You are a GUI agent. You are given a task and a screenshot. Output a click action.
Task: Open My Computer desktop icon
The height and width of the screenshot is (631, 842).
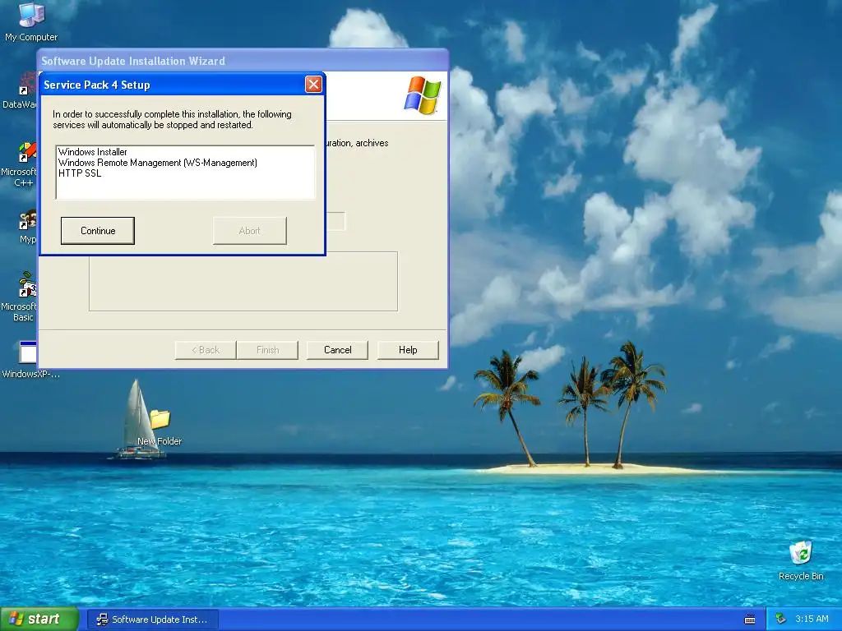[x=31, y=22]
